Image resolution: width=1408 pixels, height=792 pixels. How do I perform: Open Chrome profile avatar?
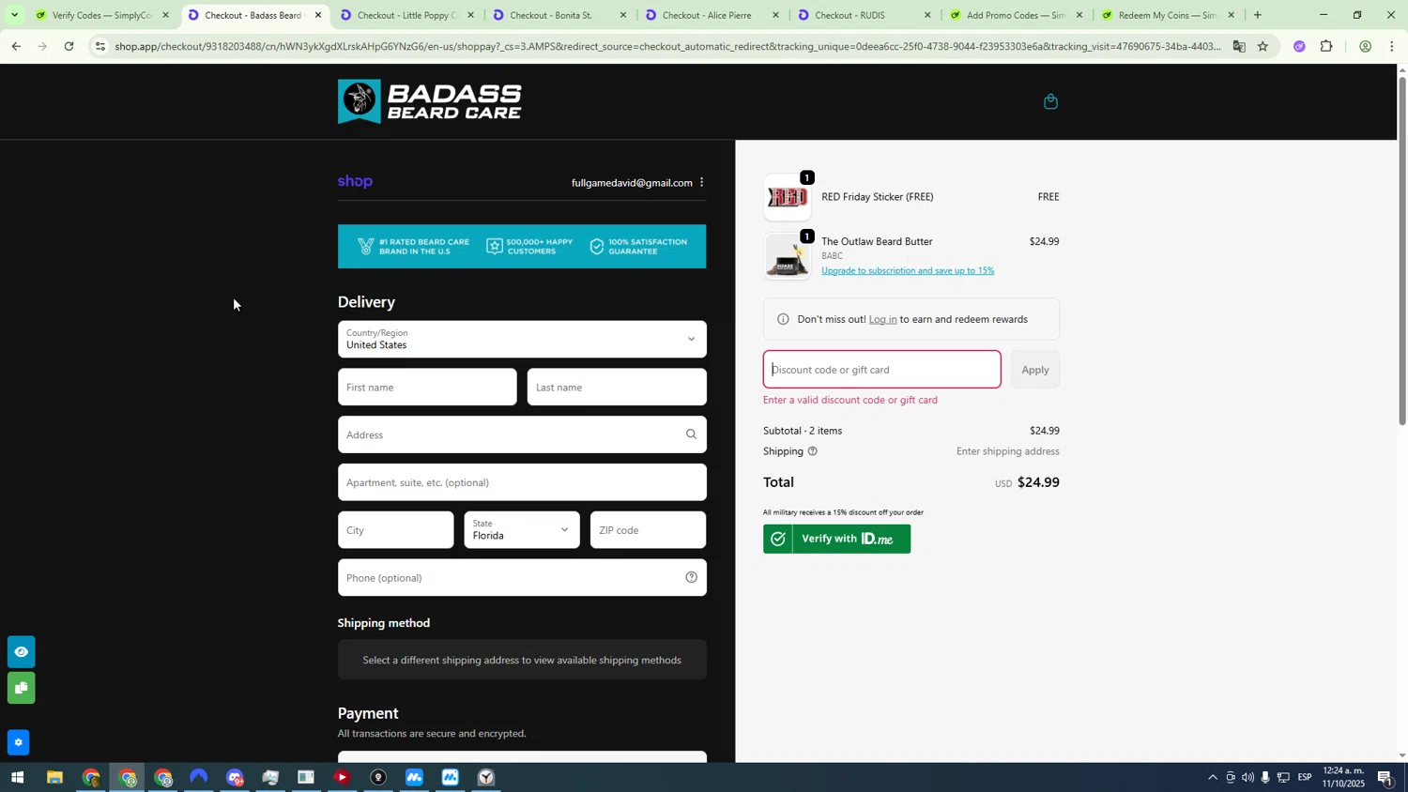(1365, 46)
